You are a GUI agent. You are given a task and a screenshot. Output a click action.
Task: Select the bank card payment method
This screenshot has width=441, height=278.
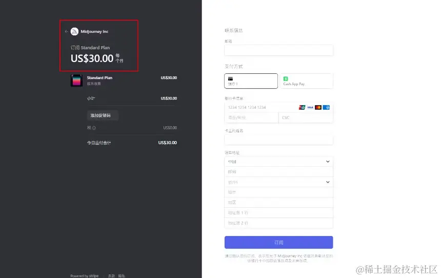(x=251, y=81)
